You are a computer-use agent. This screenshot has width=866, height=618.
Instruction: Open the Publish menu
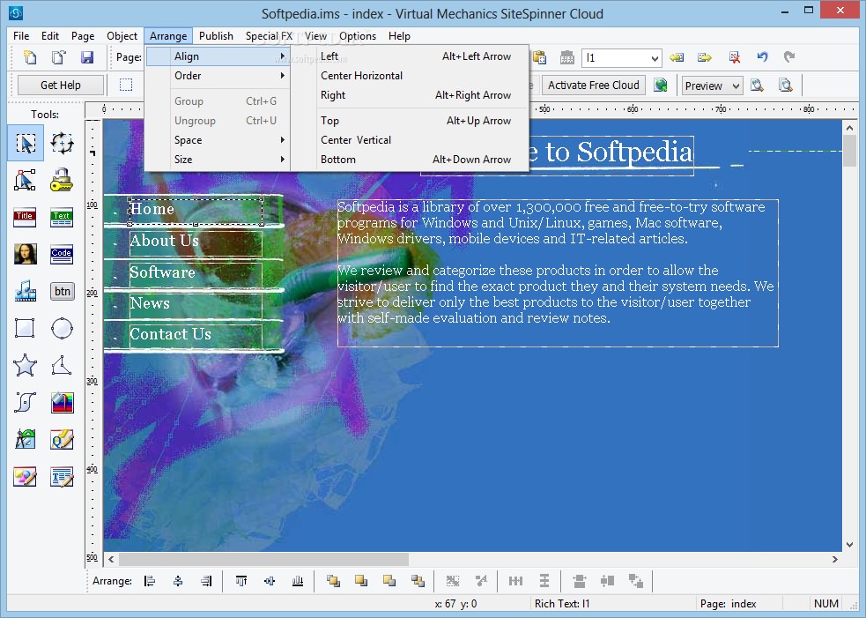(216, 36)
